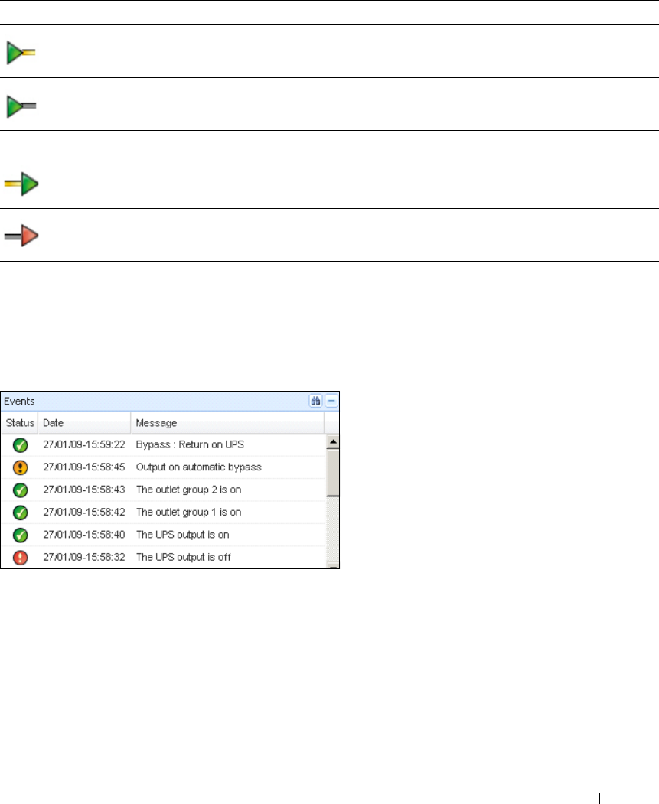Screen dimensions: 659x804
Task: Select message 'The UPS output is on'
Action: click(183, 535)
